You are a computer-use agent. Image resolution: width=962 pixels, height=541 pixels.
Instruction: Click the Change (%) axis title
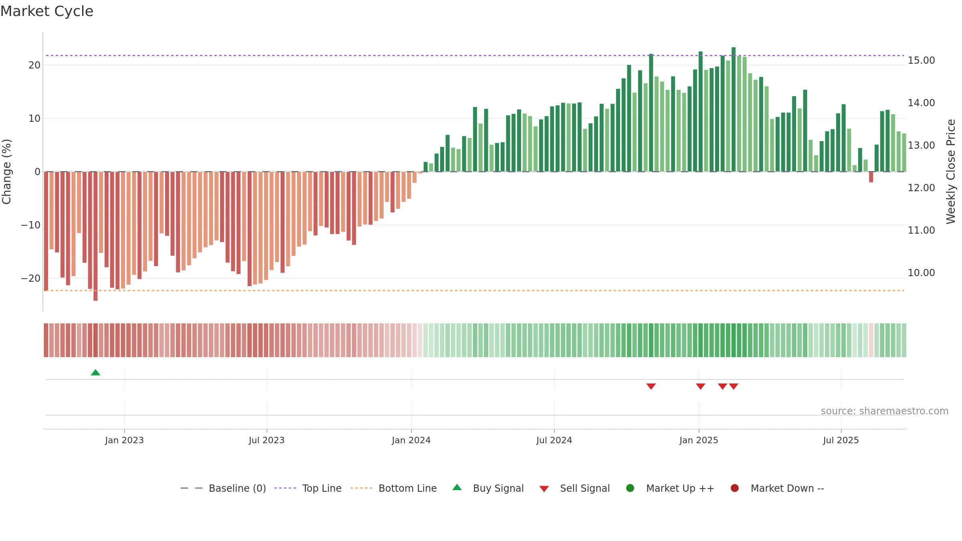point(6,172)
